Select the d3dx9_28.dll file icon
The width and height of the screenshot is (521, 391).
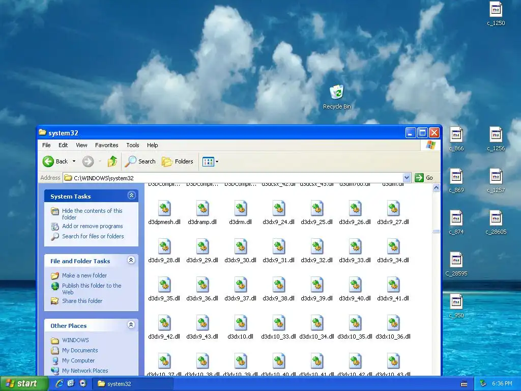click(x=164, y=247)
